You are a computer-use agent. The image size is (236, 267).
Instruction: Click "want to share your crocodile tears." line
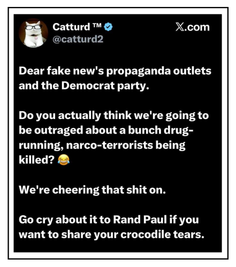click(111, 234)
